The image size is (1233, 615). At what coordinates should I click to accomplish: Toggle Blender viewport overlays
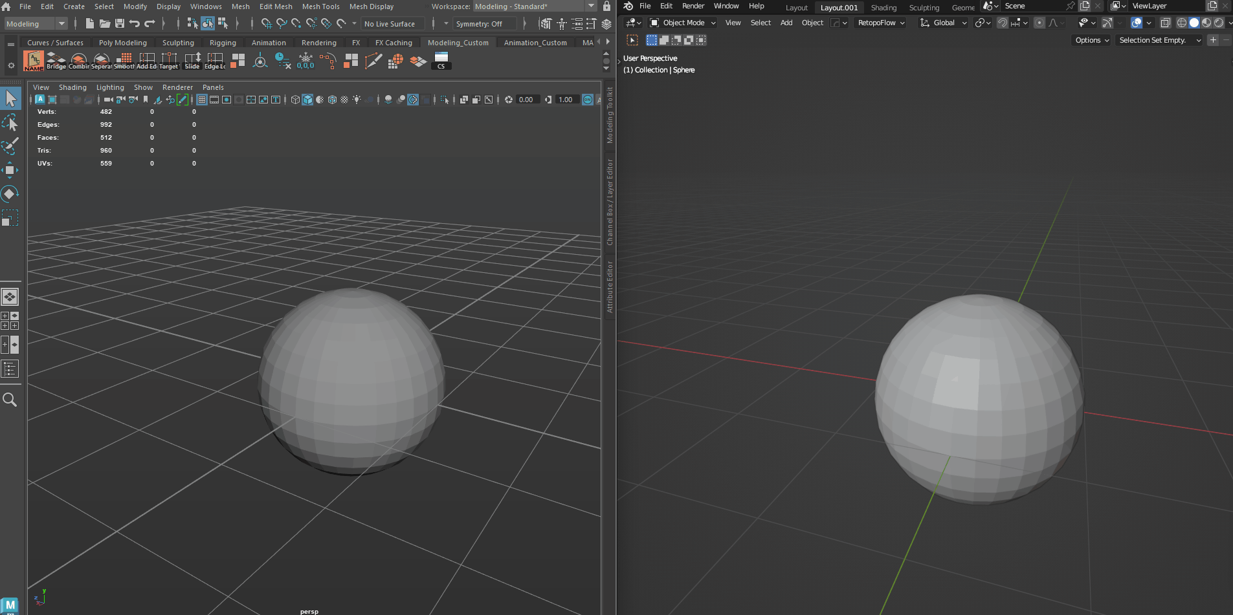1137,23
